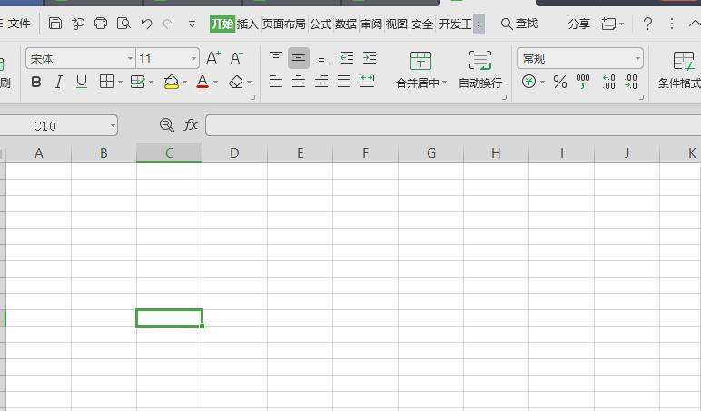
Task: Apply red font color
Action: [202, 82]
